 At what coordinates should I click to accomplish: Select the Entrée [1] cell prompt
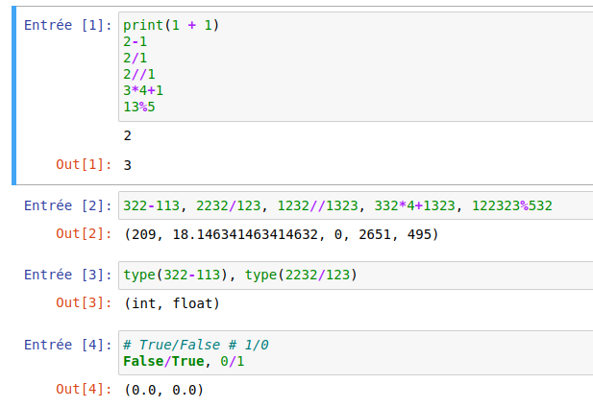68,25
